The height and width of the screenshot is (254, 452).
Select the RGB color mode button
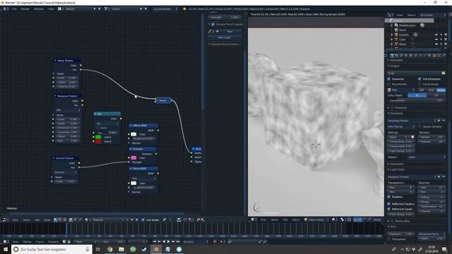pyautogui.click(x=432, y=90)
